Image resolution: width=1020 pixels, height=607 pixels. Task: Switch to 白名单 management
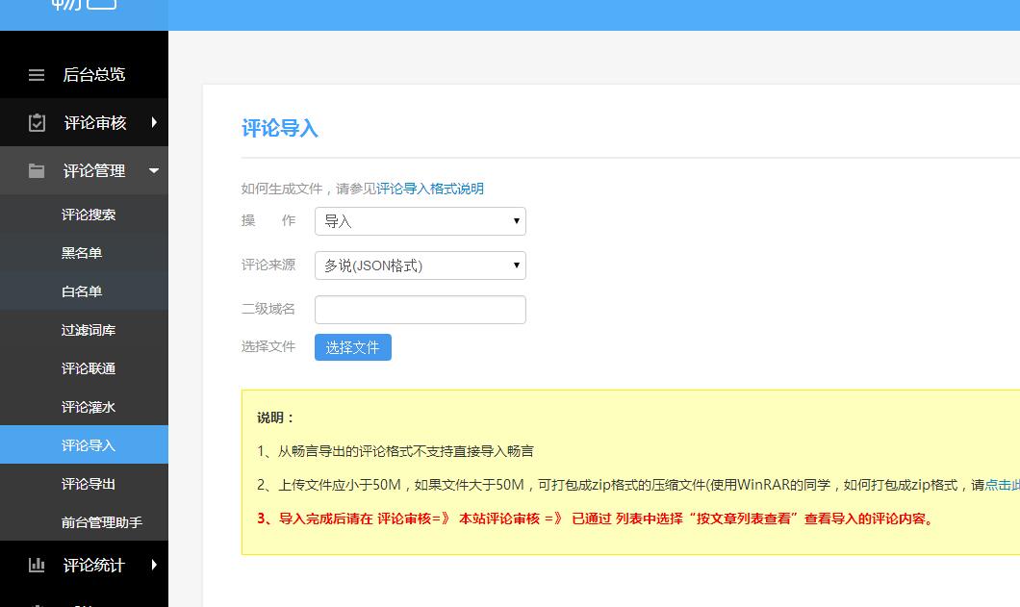(x=85, y=291)
